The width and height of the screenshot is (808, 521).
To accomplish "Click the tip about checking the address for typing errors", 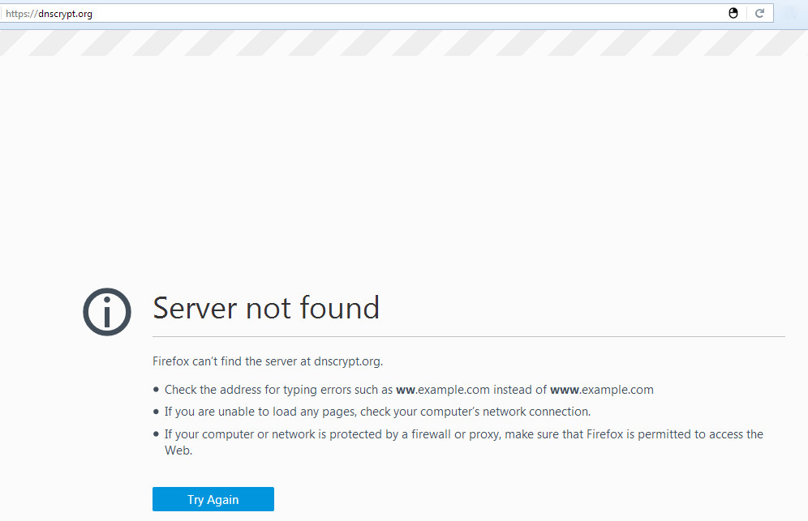I will [409, 390].
